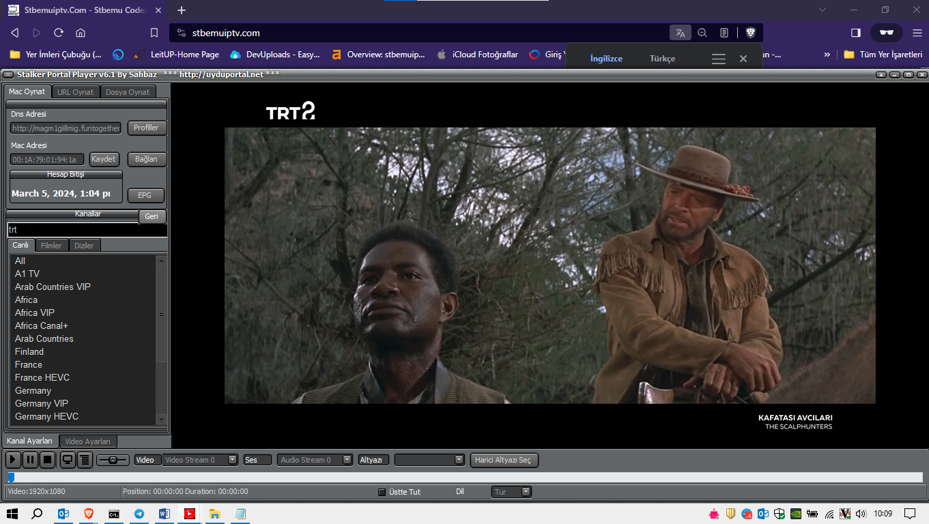Play the stream with the Play button

(x=13, y=460)
